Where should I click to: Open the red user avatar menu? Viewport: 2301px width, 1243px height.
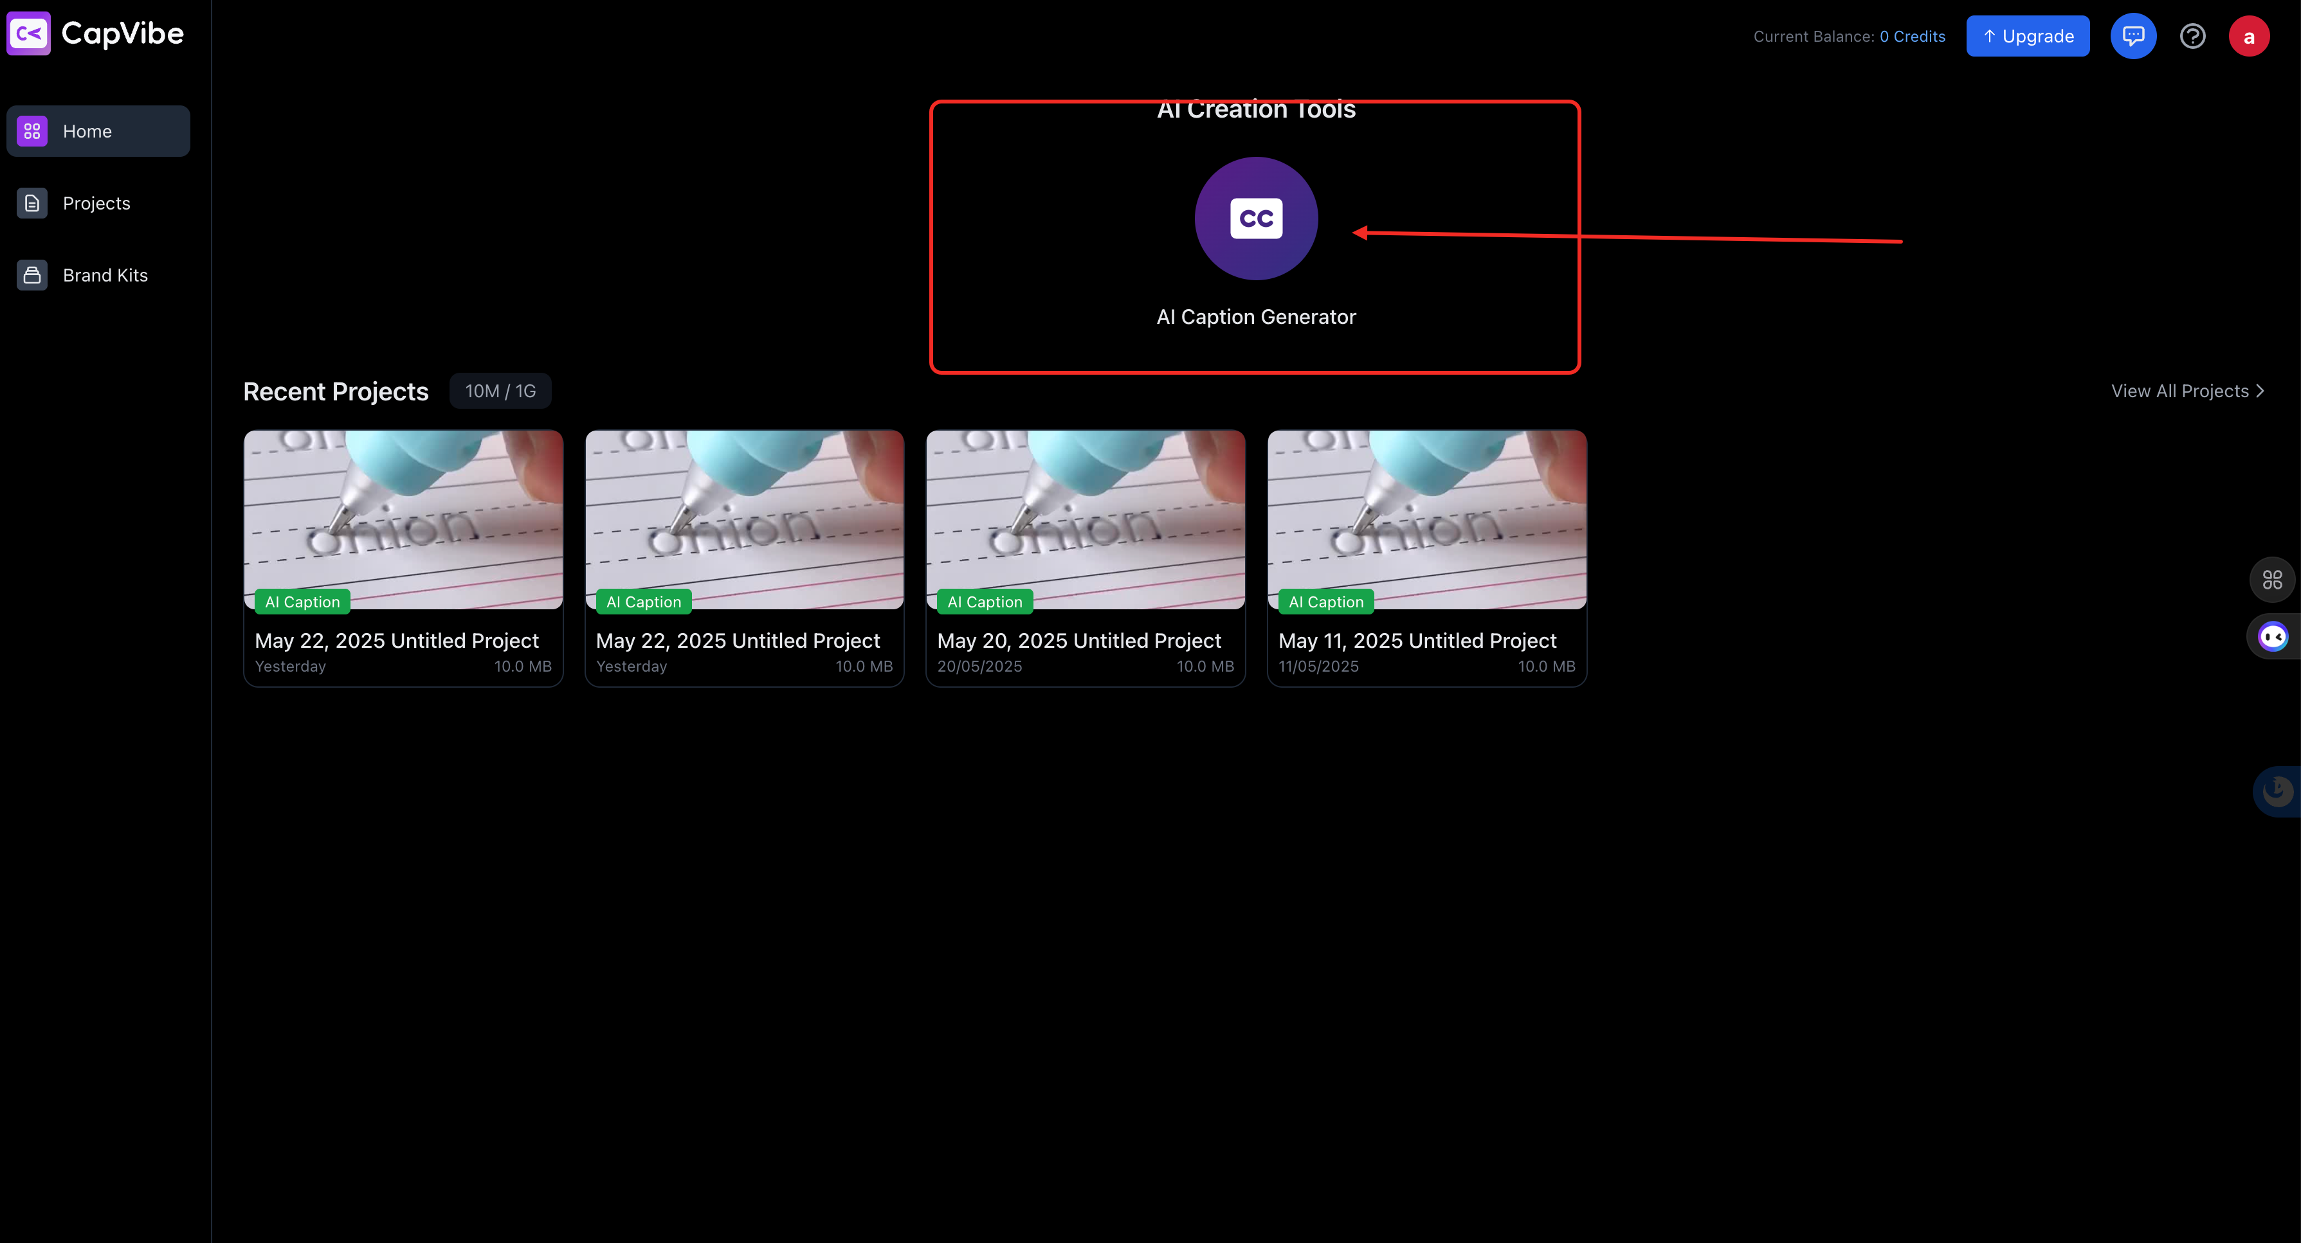coord(2248,37)
